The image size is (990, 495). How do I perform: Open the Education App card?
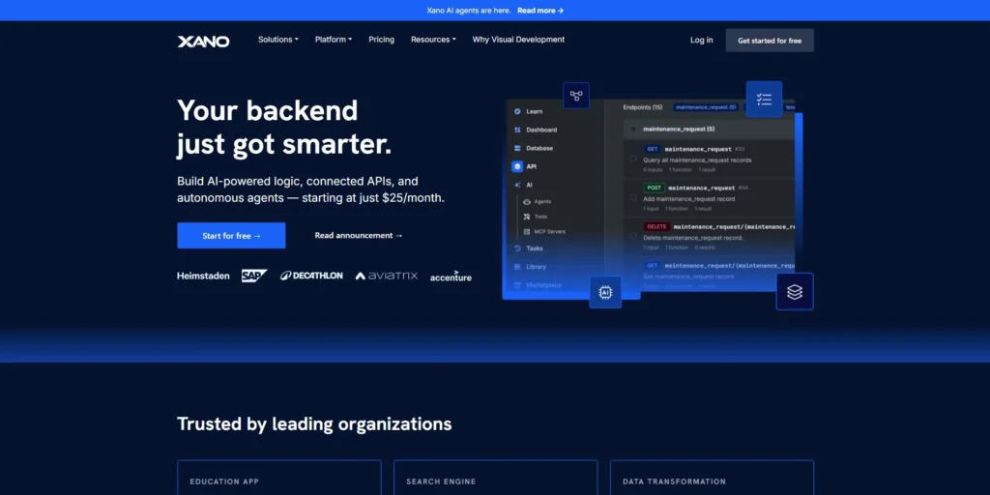[x=279, y=478]
